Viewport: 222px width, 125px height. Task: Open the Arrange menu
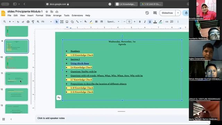click(57, 15)
